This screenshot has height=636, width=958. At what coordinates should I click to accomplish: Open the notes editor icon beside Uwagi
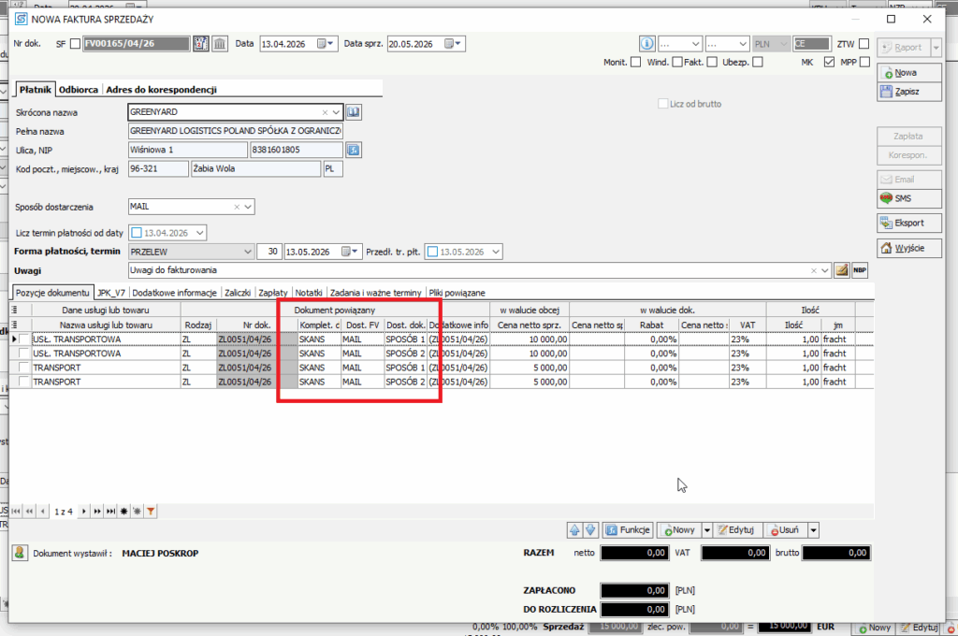[841, 270]
